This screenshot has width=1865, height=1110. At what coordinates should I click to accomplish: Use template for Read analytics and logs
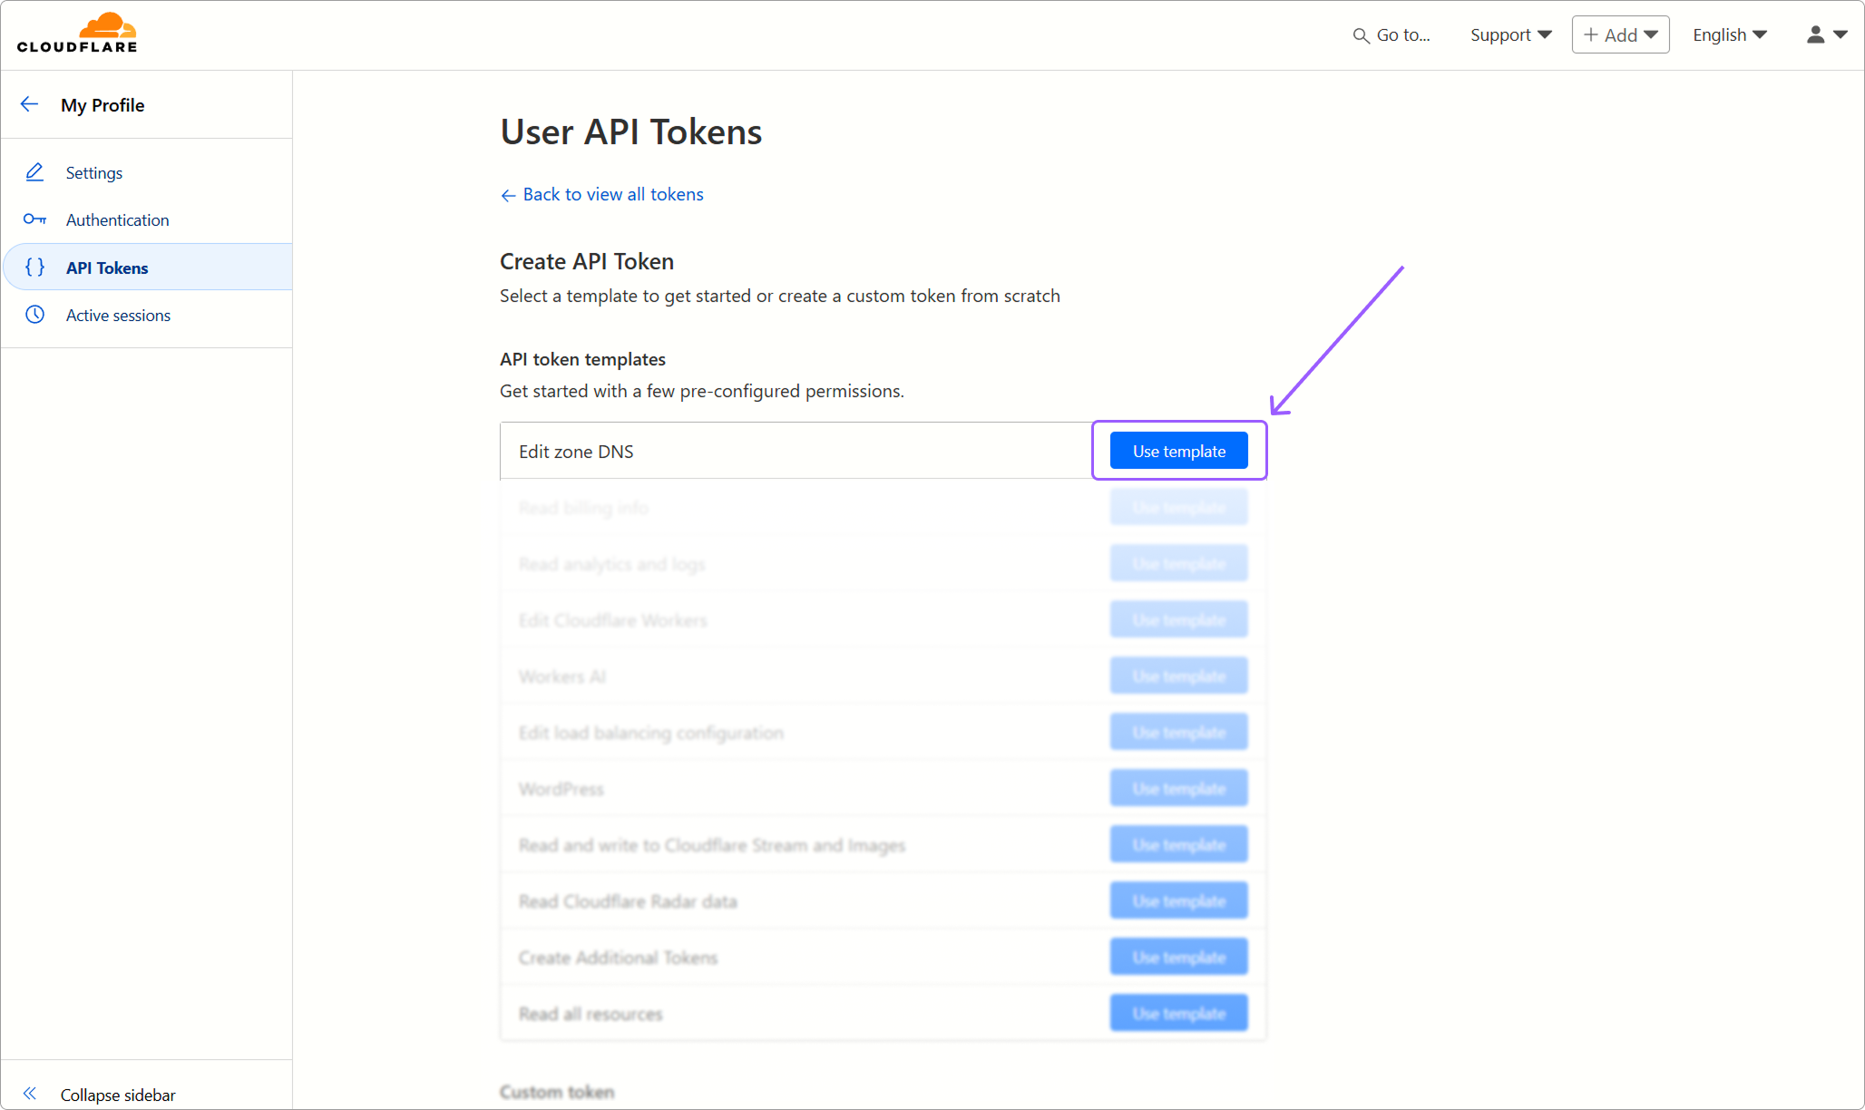point(1178,563)
